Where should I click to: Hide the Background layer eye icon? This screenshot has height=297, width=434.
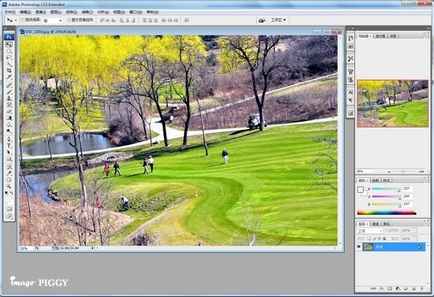pos(359,247)
